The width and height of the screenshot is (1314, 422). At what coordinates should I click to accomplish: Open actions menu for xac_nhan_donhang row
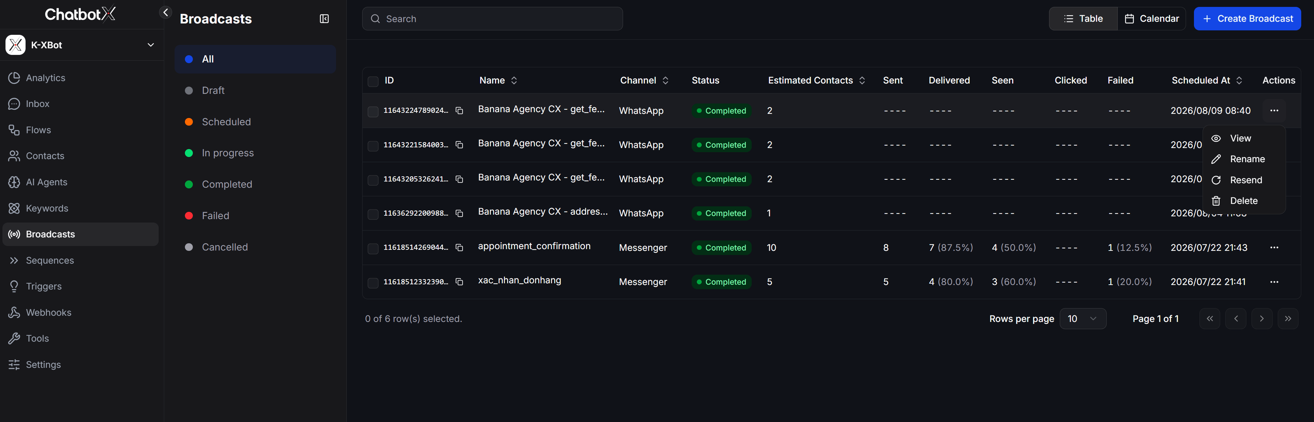1274,282
